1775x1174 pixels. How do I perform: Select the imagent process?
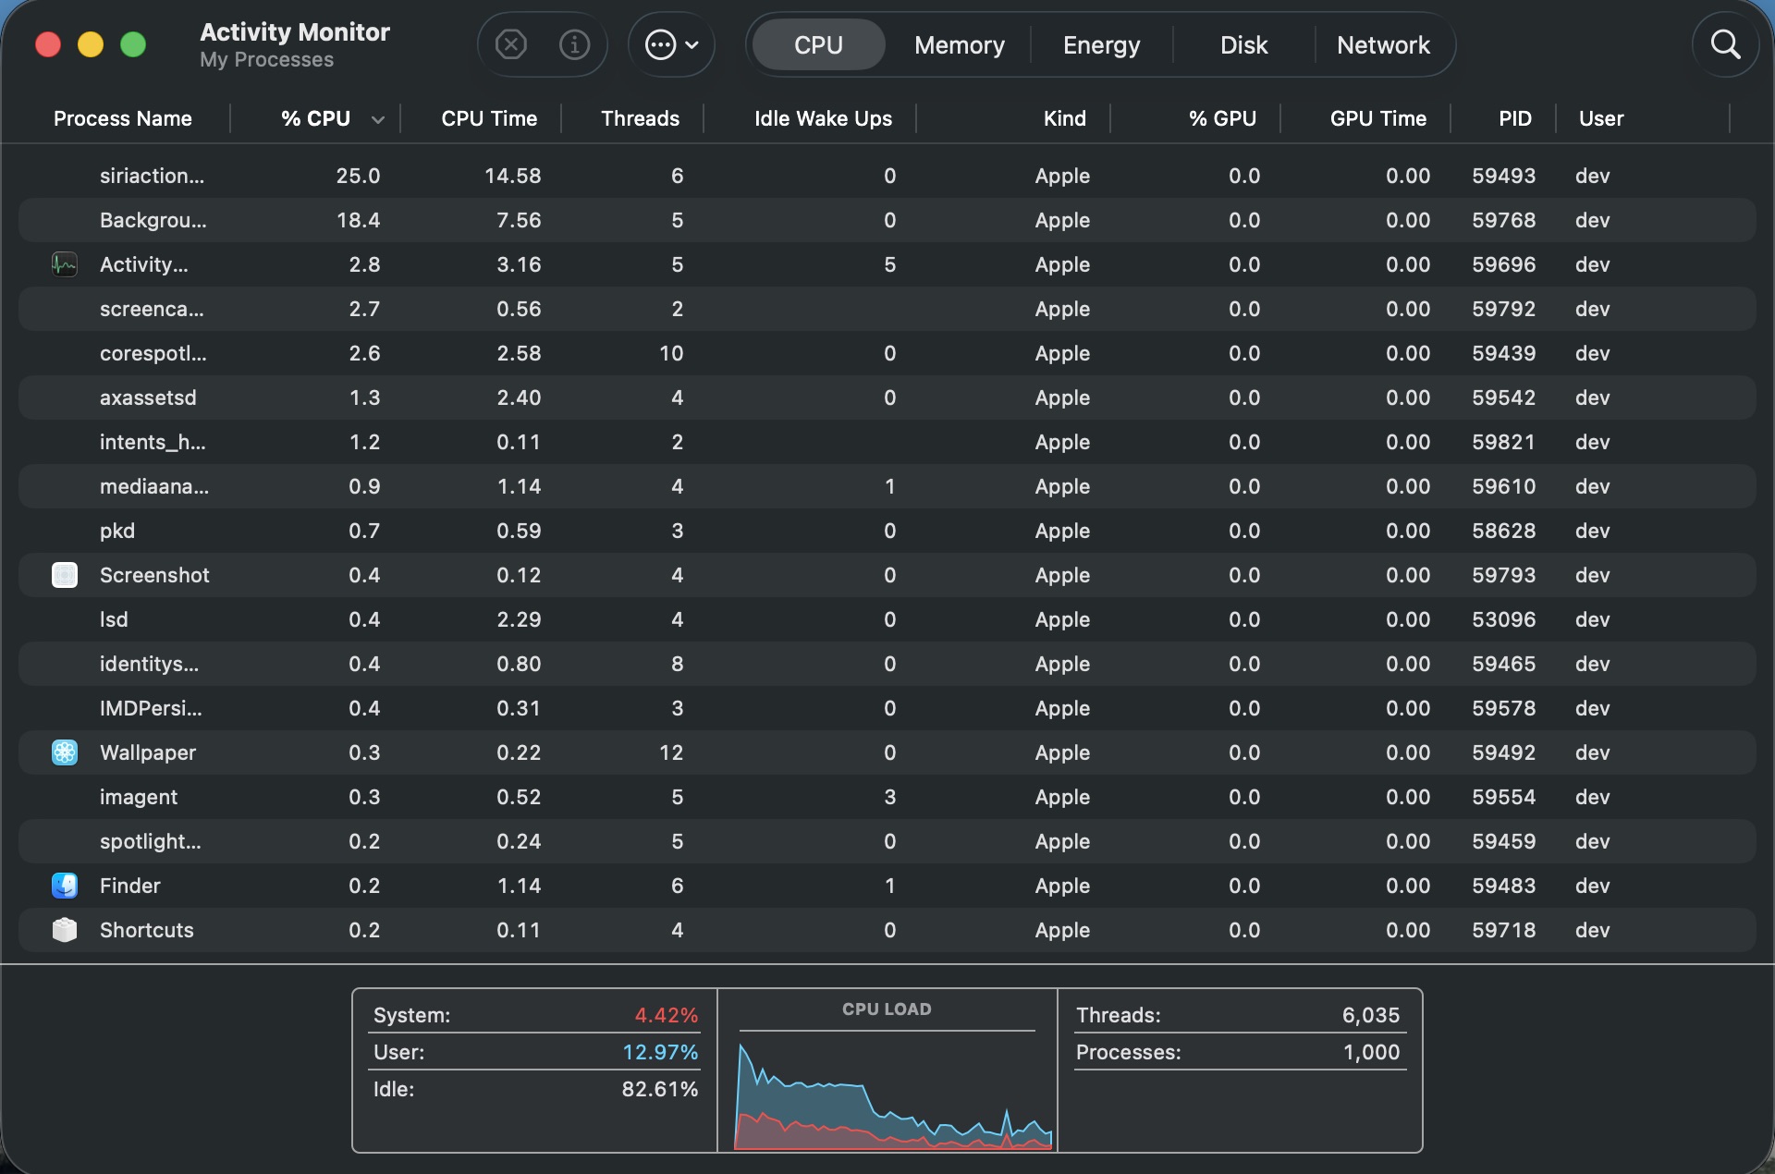click(887, 797)
